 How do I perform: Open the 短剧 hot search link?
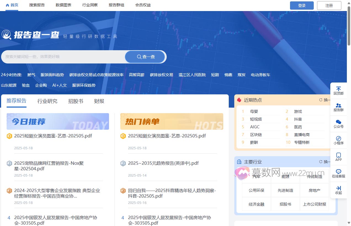215,75
